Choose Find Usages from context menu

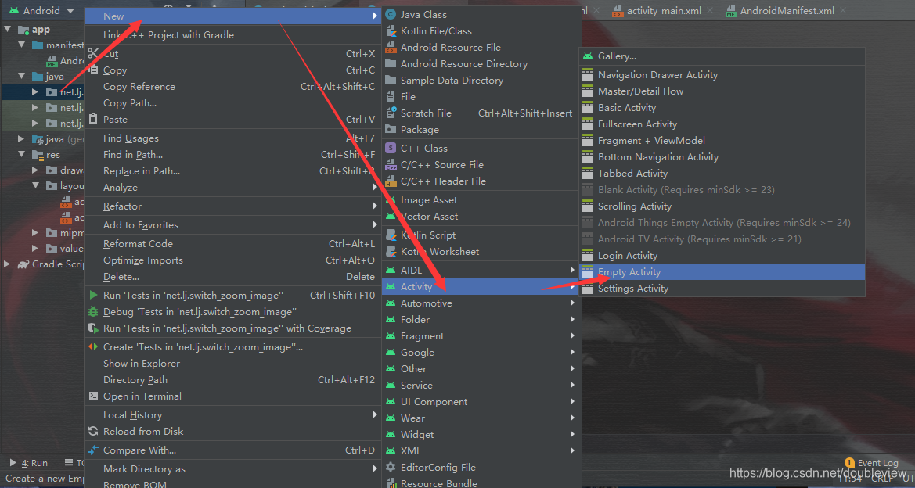tap(232, 138)
